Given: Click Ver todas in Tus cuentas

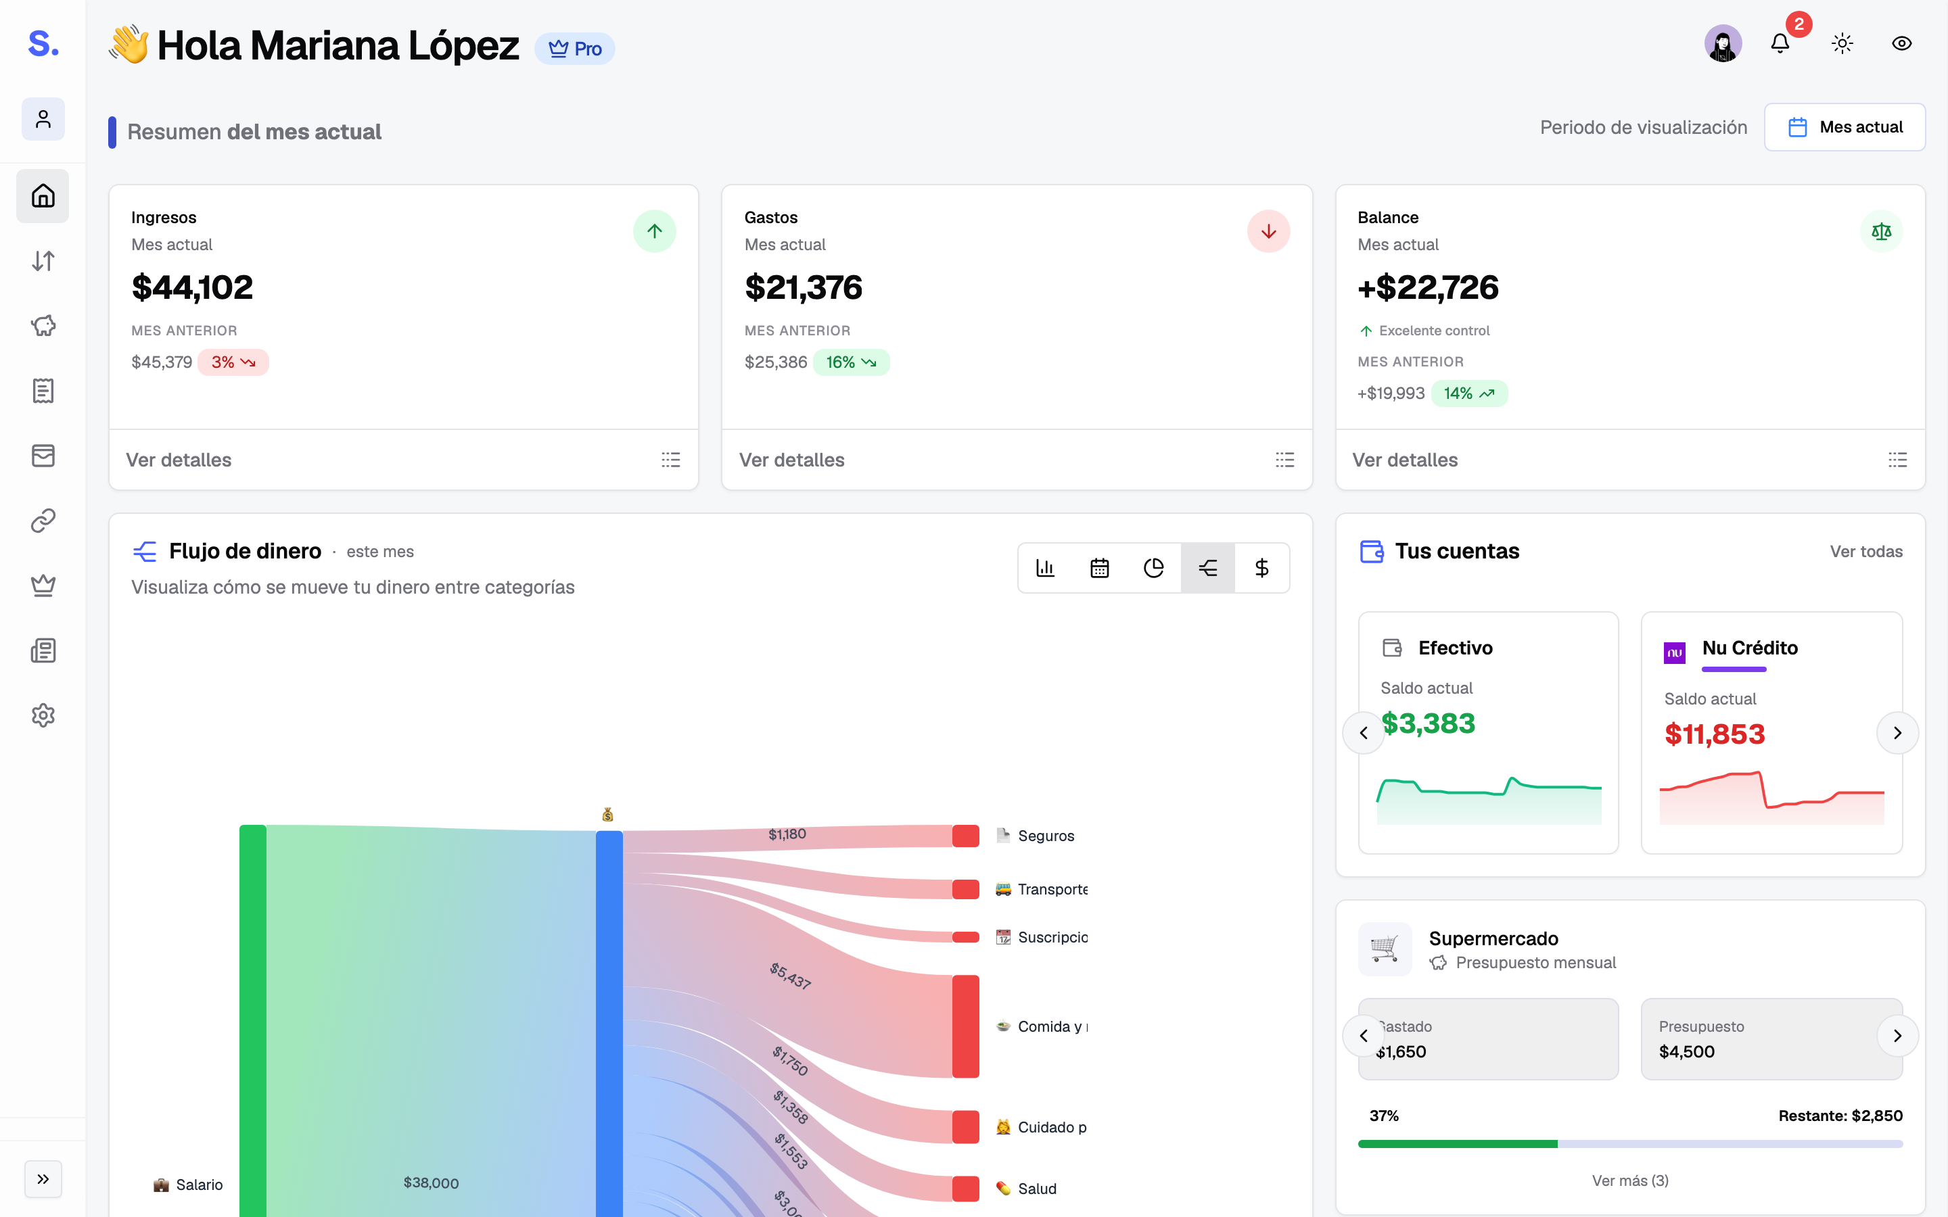Looking at the screenshot, I should pos(1866,551).
